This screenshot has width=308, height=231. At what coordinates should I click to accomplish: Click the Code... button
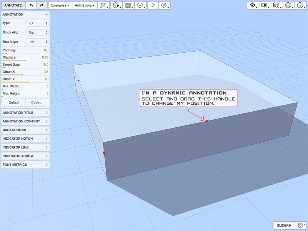[37, 102]
